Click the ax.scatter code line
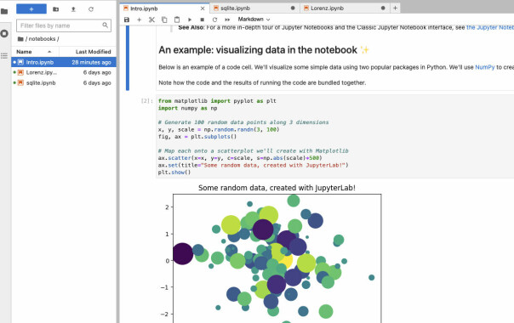This screenshot has width=514, height=323. click(240, 158)
